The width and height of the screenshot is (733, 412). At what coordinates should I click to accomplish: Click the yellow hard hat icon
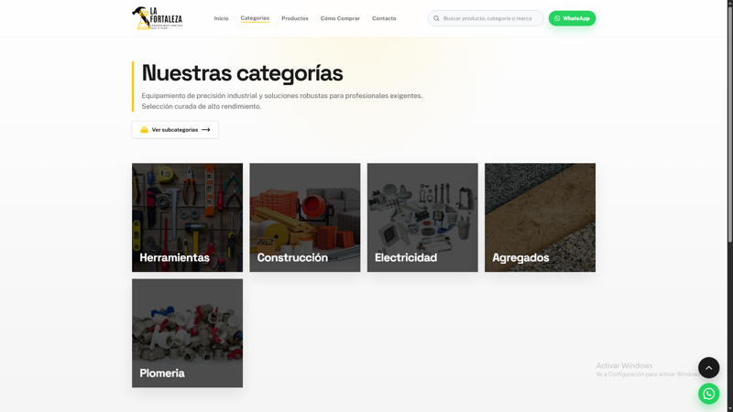[x=144, y=130]
